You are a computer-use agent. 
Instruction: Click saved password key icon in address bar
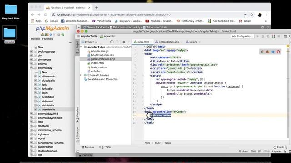pyautogui.click(x=245, y=14)
